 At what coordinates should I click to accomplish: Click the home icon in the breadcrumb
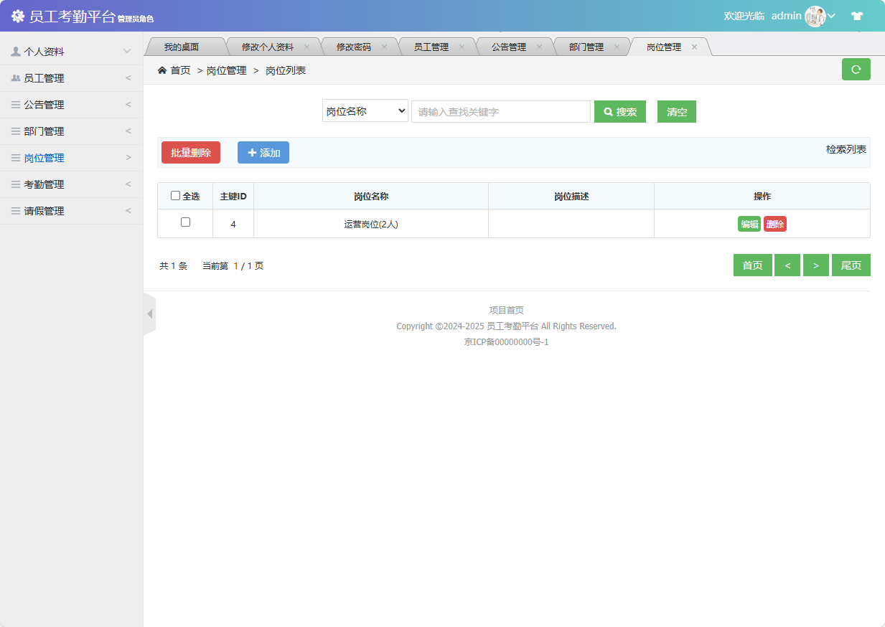(x=162, y=70)
